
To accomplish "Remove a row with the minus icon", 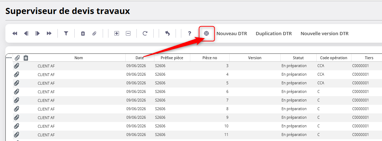I will [x=128, y=34].
